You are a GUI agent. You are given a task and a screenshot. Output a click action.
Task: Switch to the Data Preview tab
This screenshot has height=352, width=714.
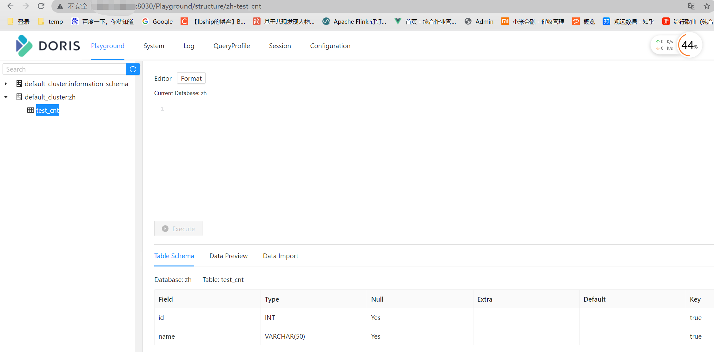pos(228,256)
